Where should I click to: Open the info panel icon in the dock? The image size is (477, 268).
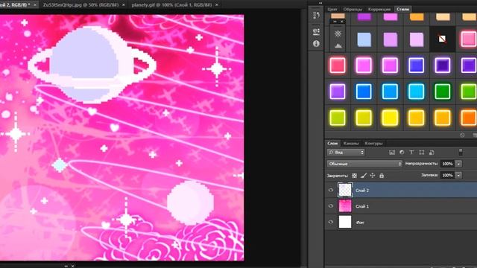coord(316,43)
